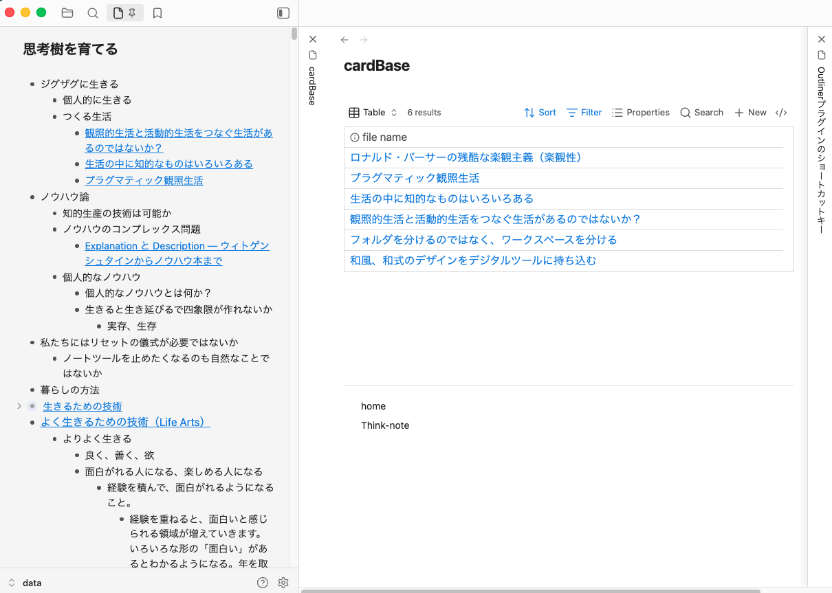Click the cardBase heading
This screenshot has height=593, width=832.
point(377,66)
